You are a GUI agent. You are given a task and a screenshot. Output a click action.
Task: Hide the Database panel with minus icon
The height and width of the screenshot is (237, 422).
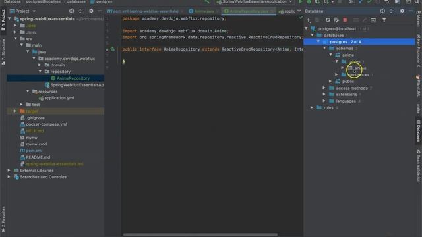tap(411, 11)
